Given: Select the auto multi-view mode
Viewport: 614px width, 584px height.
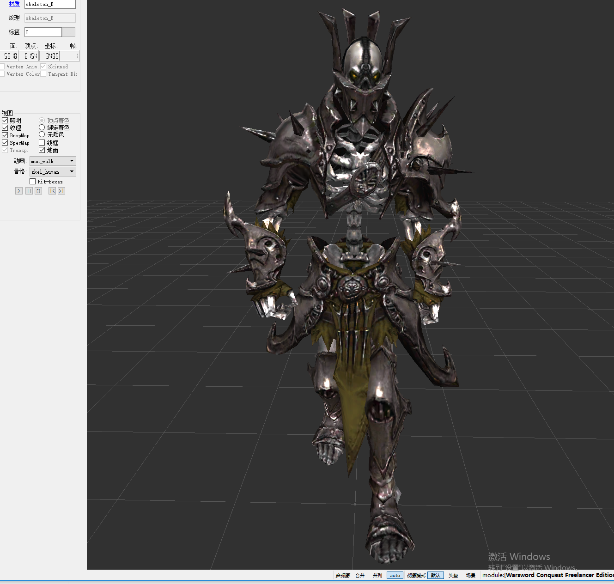Looking at the screenshot, I should point(395,575).
